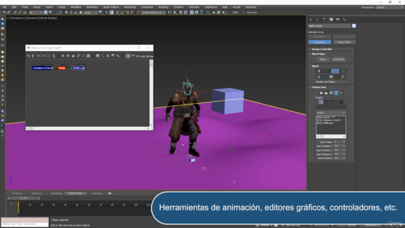Open the Utilities wrench panel tab

pos(344,20)
